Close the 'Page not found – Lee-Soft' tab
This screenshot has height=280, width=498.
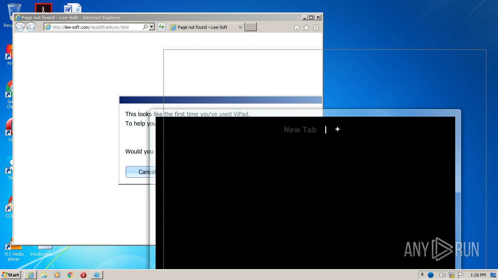coord(240,27)
